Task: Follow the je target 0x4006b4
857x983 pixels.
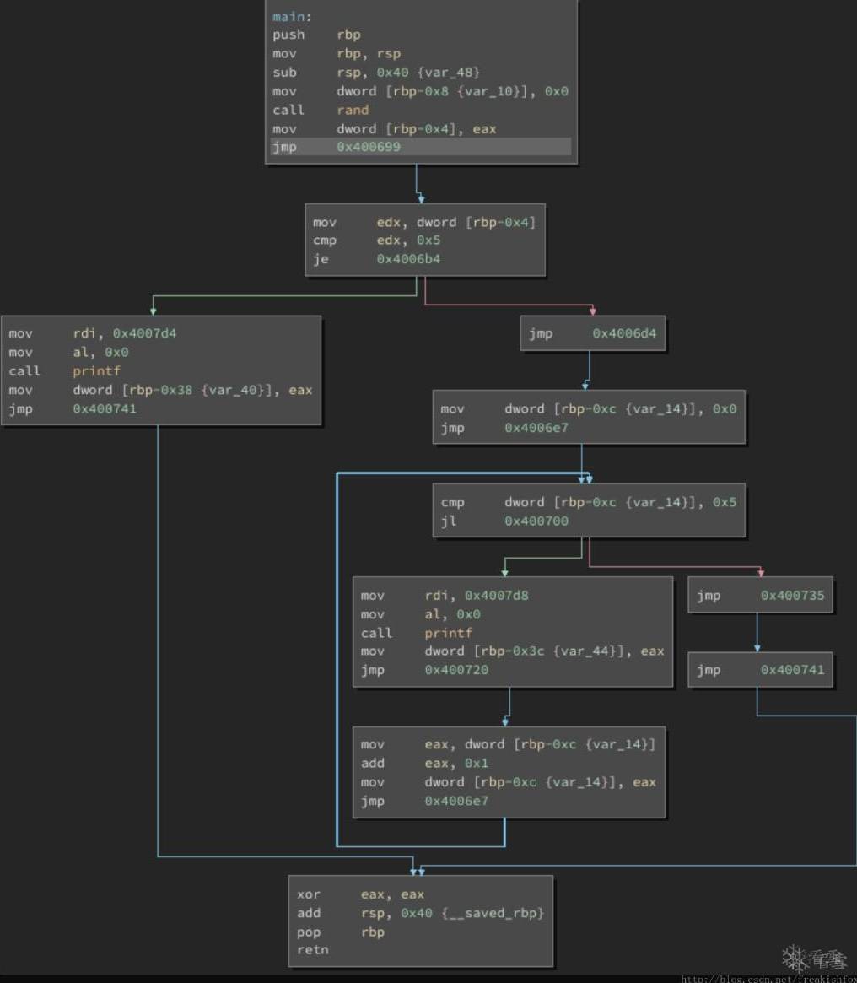Action: point(408,259)
